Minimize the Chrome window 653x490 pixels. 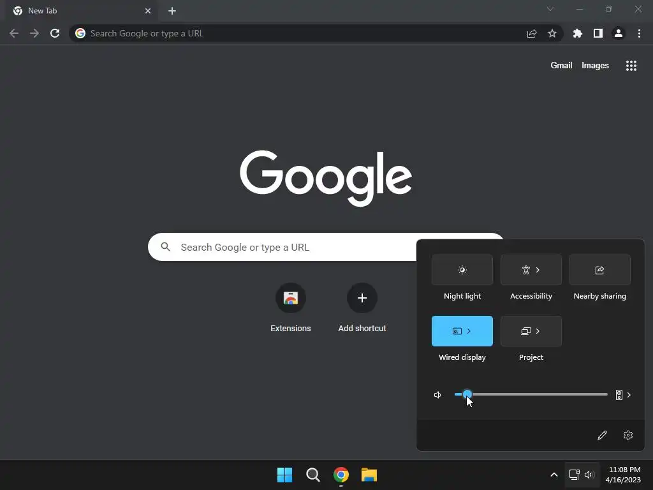click(579, 9)
